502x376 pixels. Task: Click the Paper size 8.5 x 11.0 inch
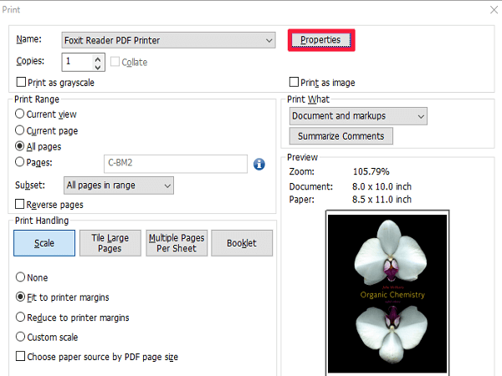[382, 200]
